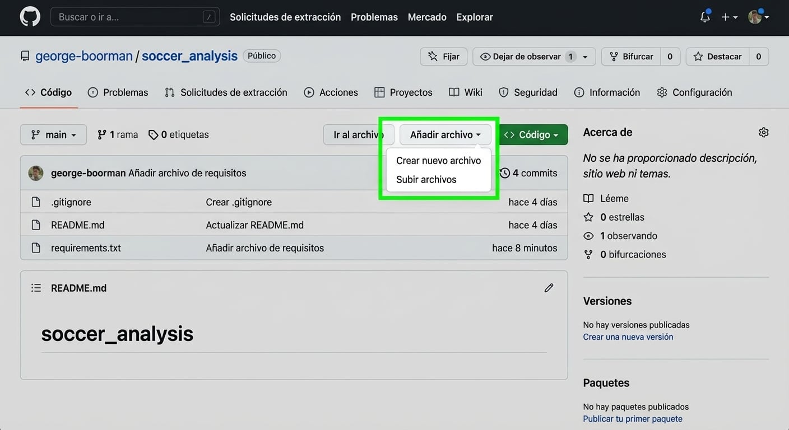The image size is (789, 430).
Task: Click the file icon beside README.md row
Action: pos(36,225)
